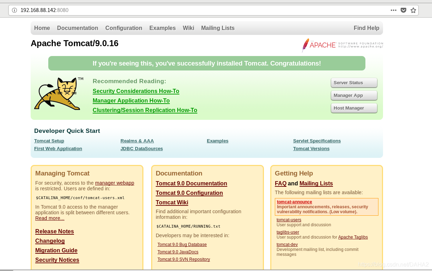432x271 pixels.
Task: Open First Web Application link
Action: (x=58, y=148)
